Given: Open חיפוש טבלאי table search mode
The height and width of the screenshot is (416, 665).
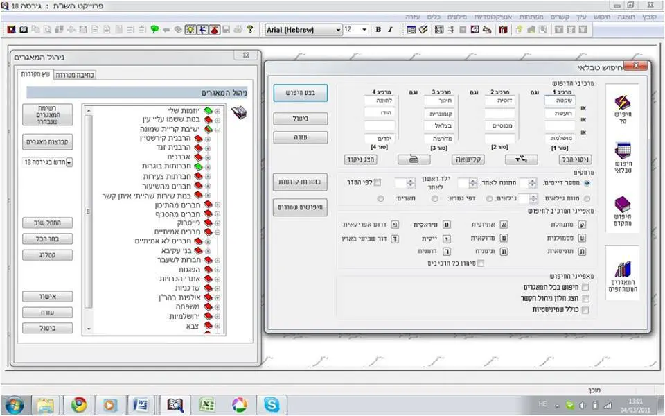Looking at the screenshot, I should pyautogui.click(x=622, y=157).
